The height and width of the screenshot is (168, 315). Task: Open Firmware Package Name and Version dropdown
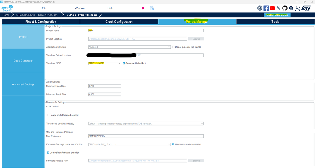[129, 144]
